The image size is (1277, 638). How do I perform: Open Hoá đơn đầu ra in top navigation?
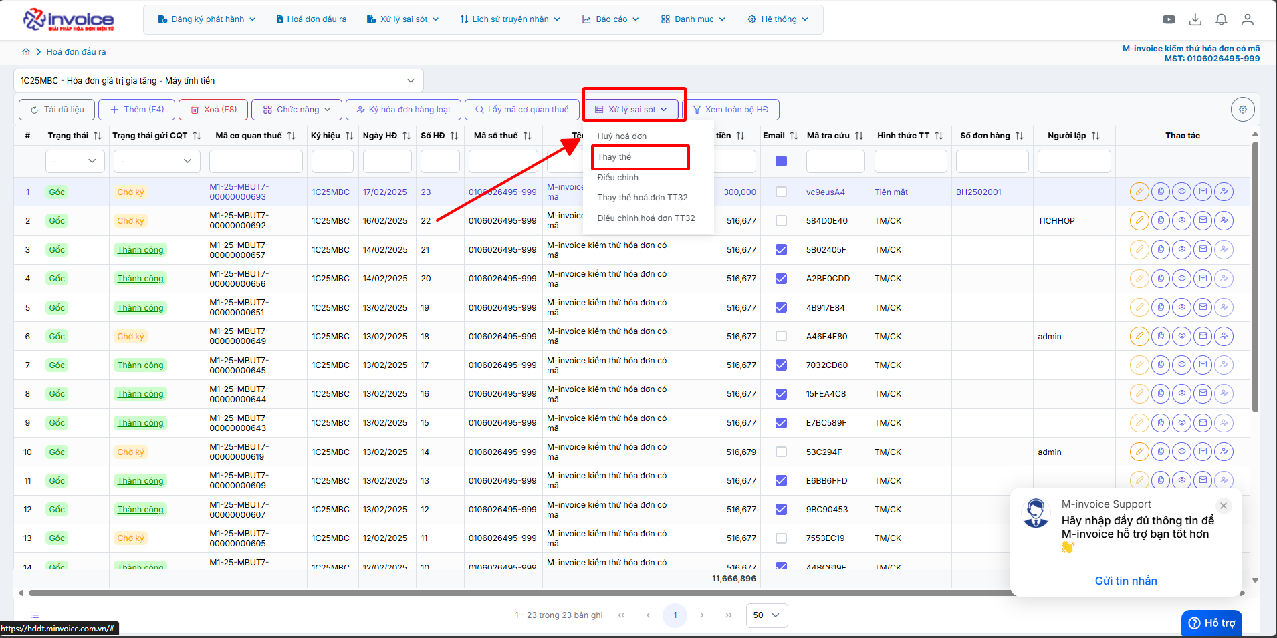point(312,19)
